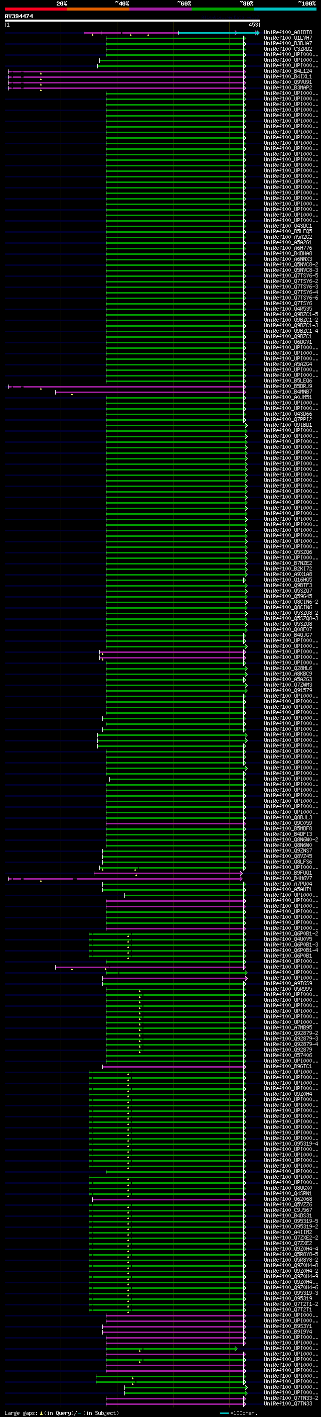Select the query label AV394474
Viewport: 321px width, 1417px height.
tap(19, 17)
